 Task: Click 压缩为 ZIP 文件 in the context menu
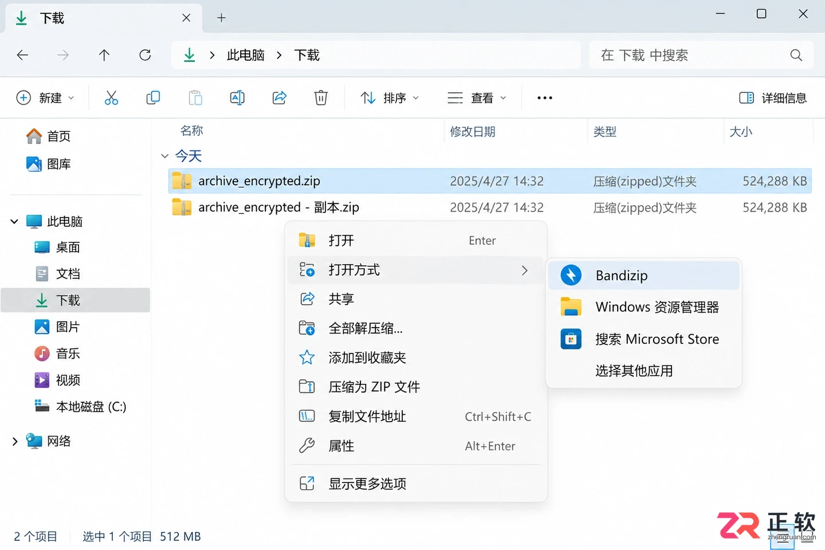pos(416,387)
